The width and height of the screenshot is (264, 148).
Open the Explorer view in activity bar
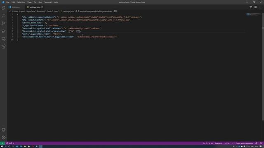[4, 8]
